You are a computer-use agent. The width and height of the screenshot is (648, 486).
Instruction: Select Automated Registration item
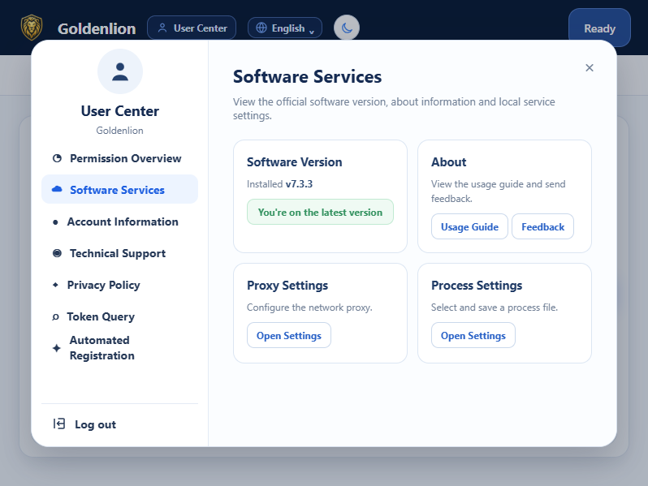(119, 348)
